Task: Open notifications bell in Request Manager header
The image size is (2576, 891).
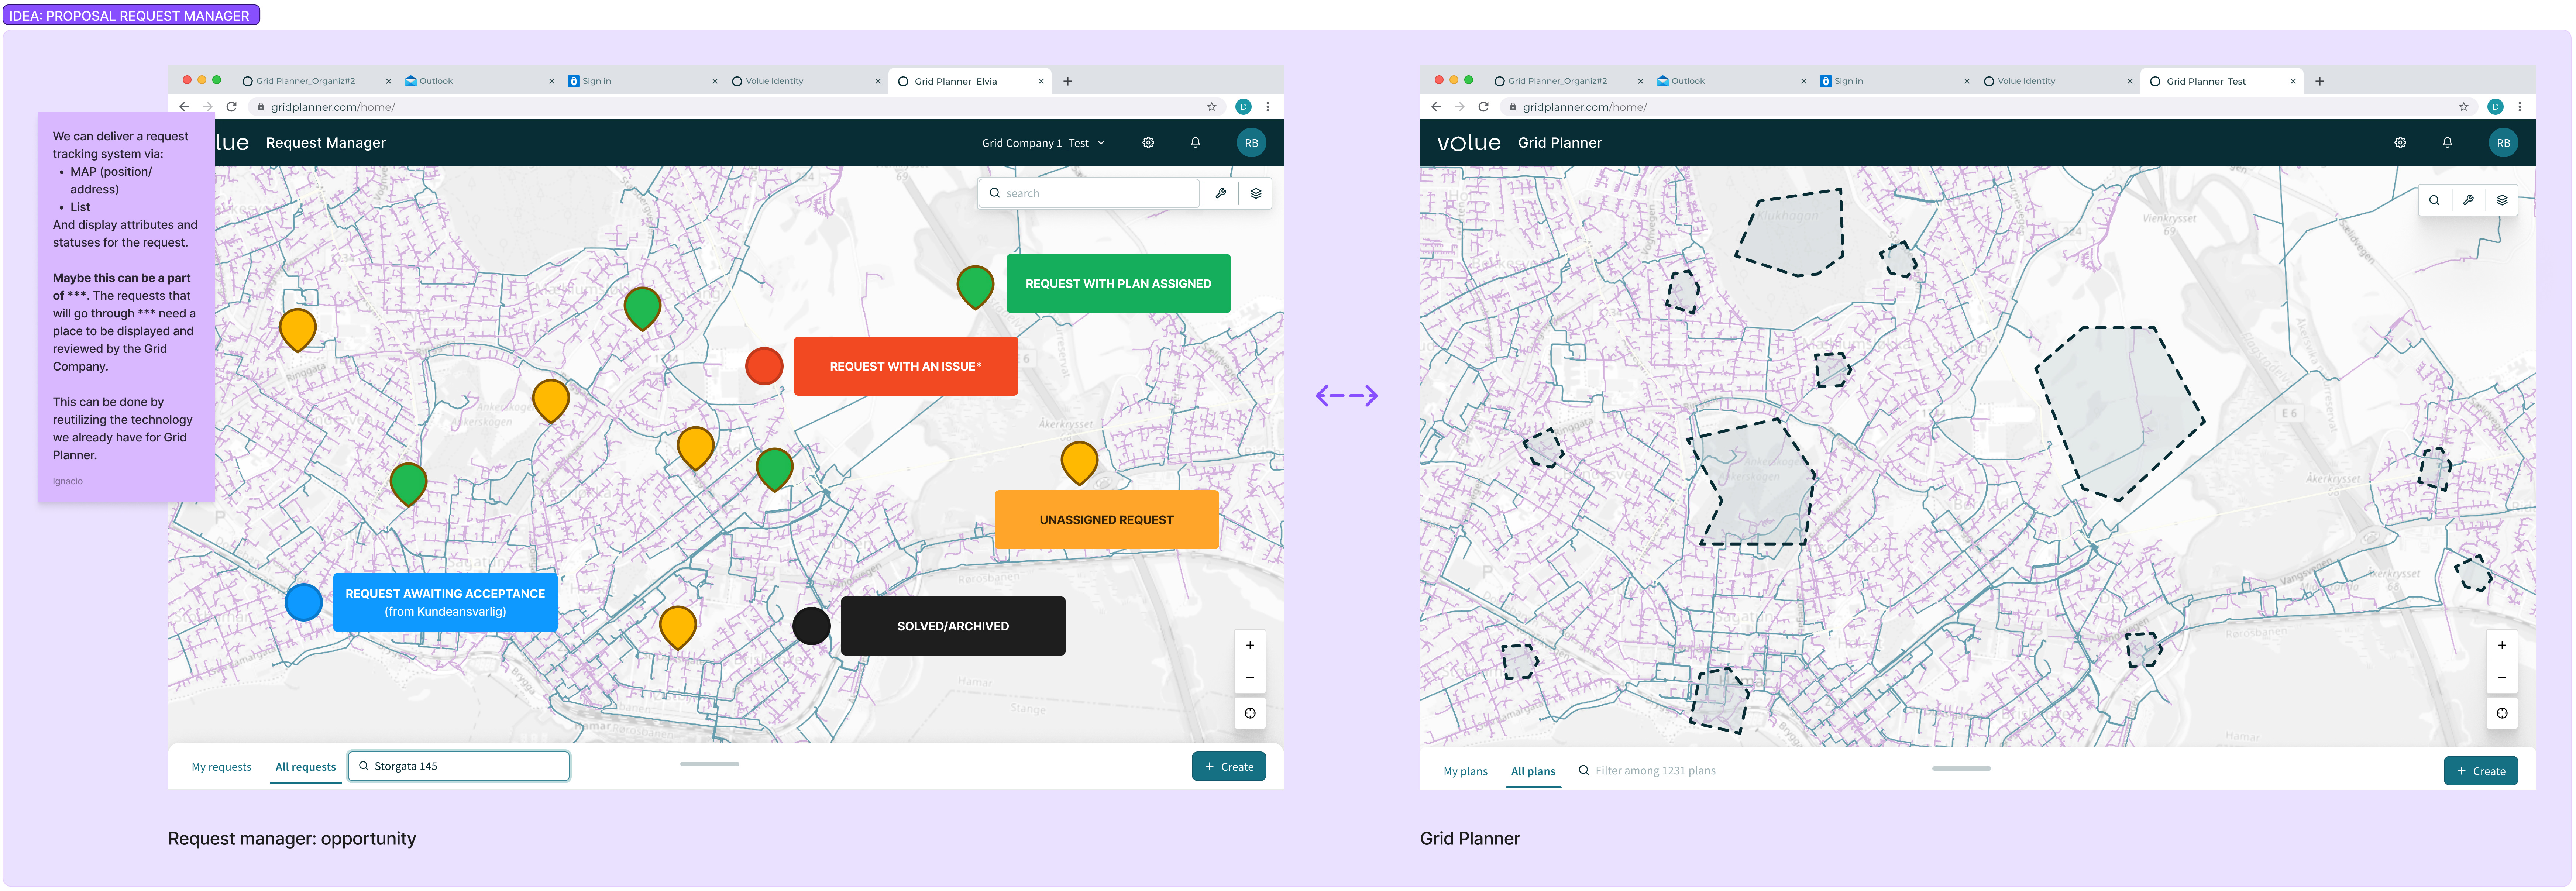Action: coord(1195,143)
